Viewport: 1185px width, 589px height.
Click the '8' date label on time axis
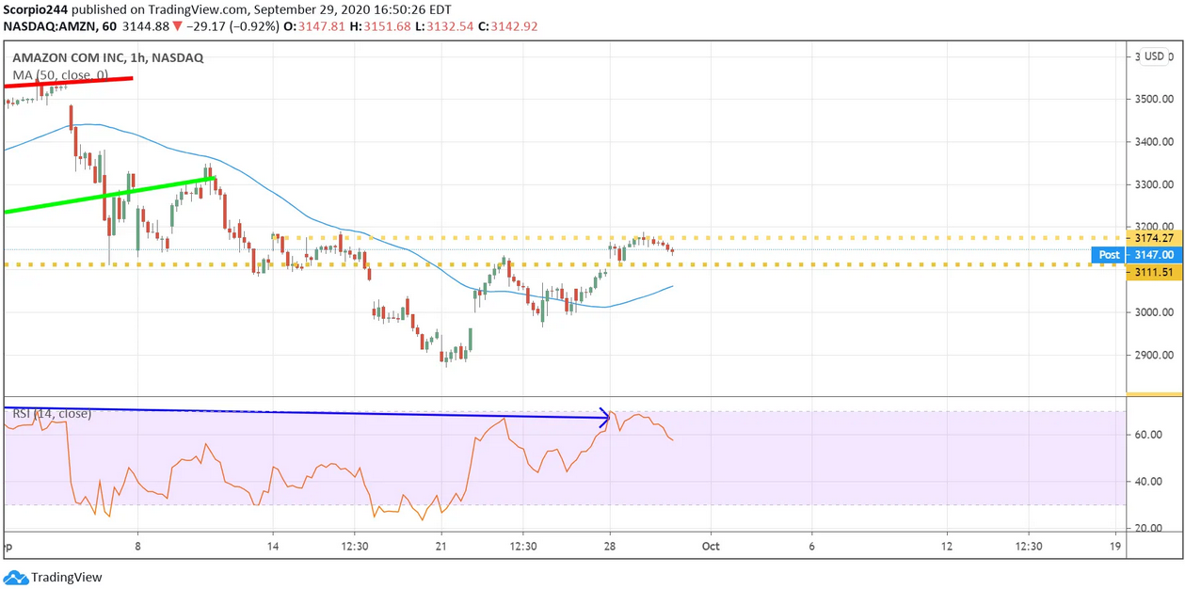point(138,546)
